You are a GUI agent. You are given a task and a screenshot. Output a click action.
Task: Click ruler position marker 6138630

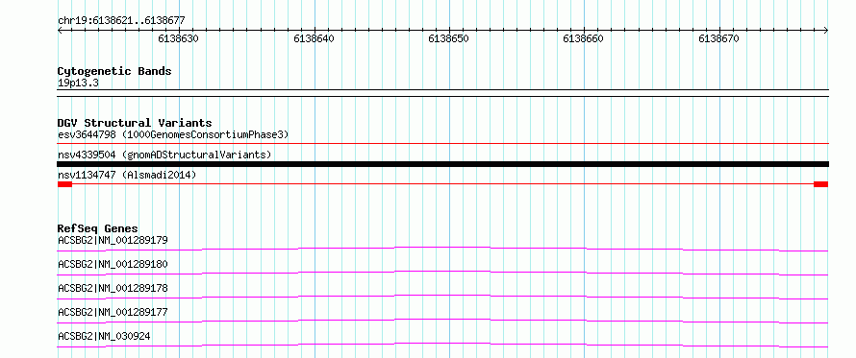178,38
